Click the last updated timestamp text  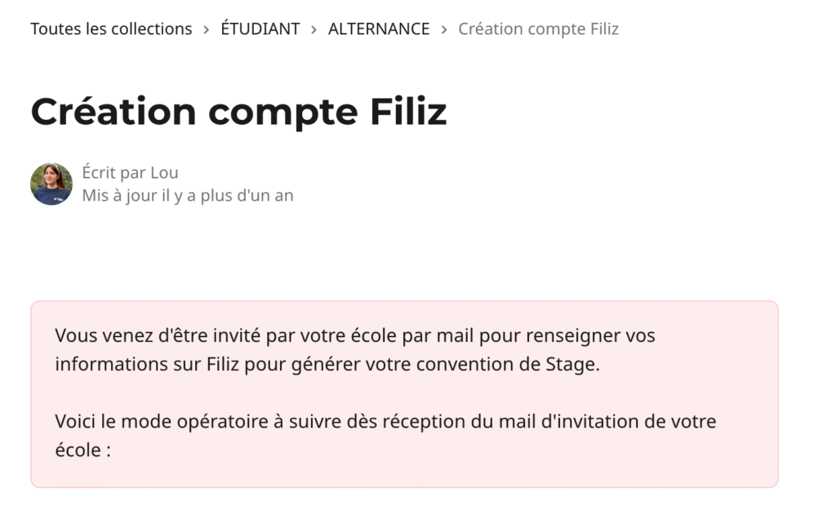pos(187,195)
